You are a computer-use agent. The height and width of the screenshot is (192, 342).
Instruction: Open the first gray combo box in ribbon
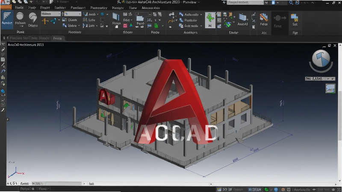coord(50,14)
